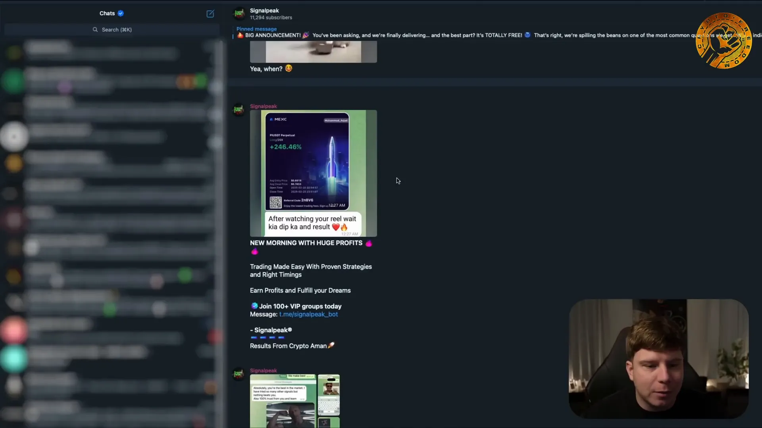Screen dimensions: 762x428
Task: Open the Signalpeak channel avatar in the header
Action: pos(239,14)
